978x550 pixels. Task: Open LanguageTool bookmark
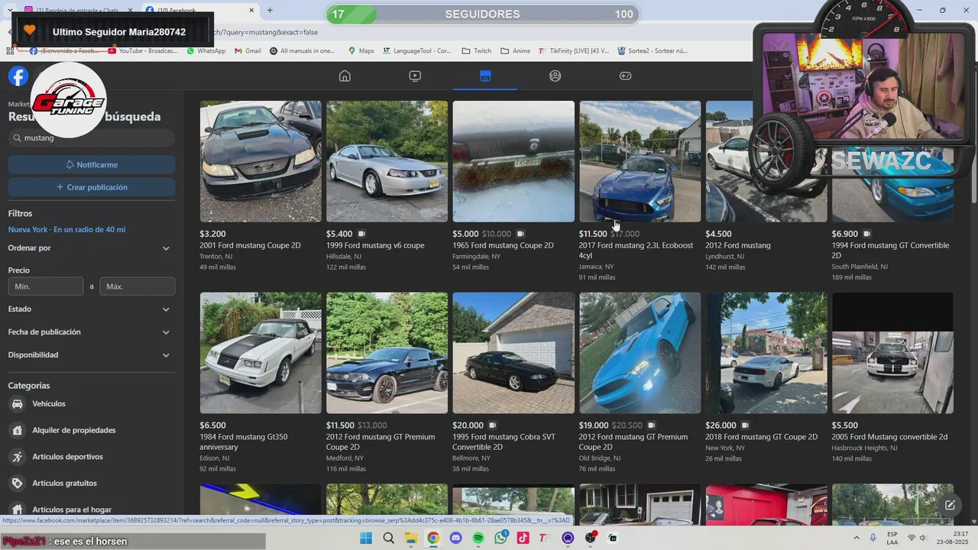(x=416, y=51)
